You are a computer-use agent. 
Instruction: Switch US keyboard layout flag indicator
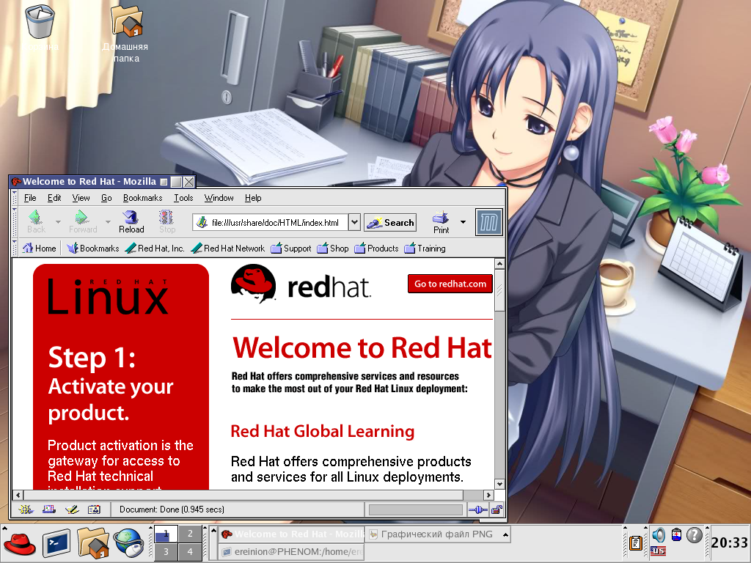[x=658, y=551]
